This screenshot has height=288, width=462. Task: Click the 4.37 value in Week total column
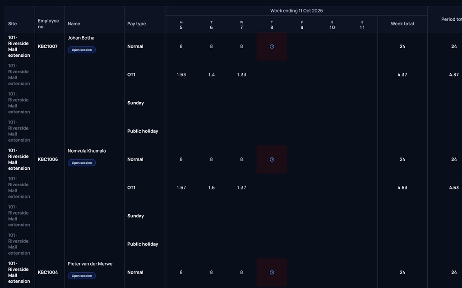pyautogui.click(x=402, y=75)
